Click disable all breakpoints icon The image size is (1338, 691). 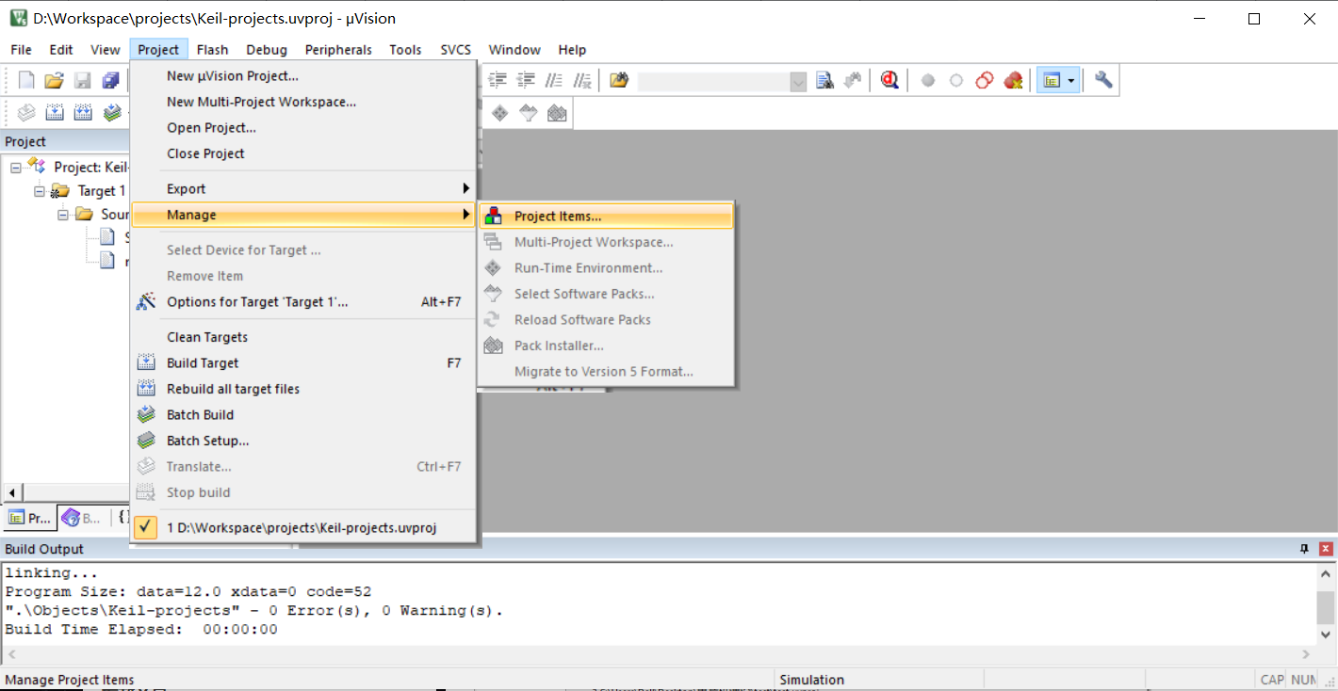click(985, 81)
